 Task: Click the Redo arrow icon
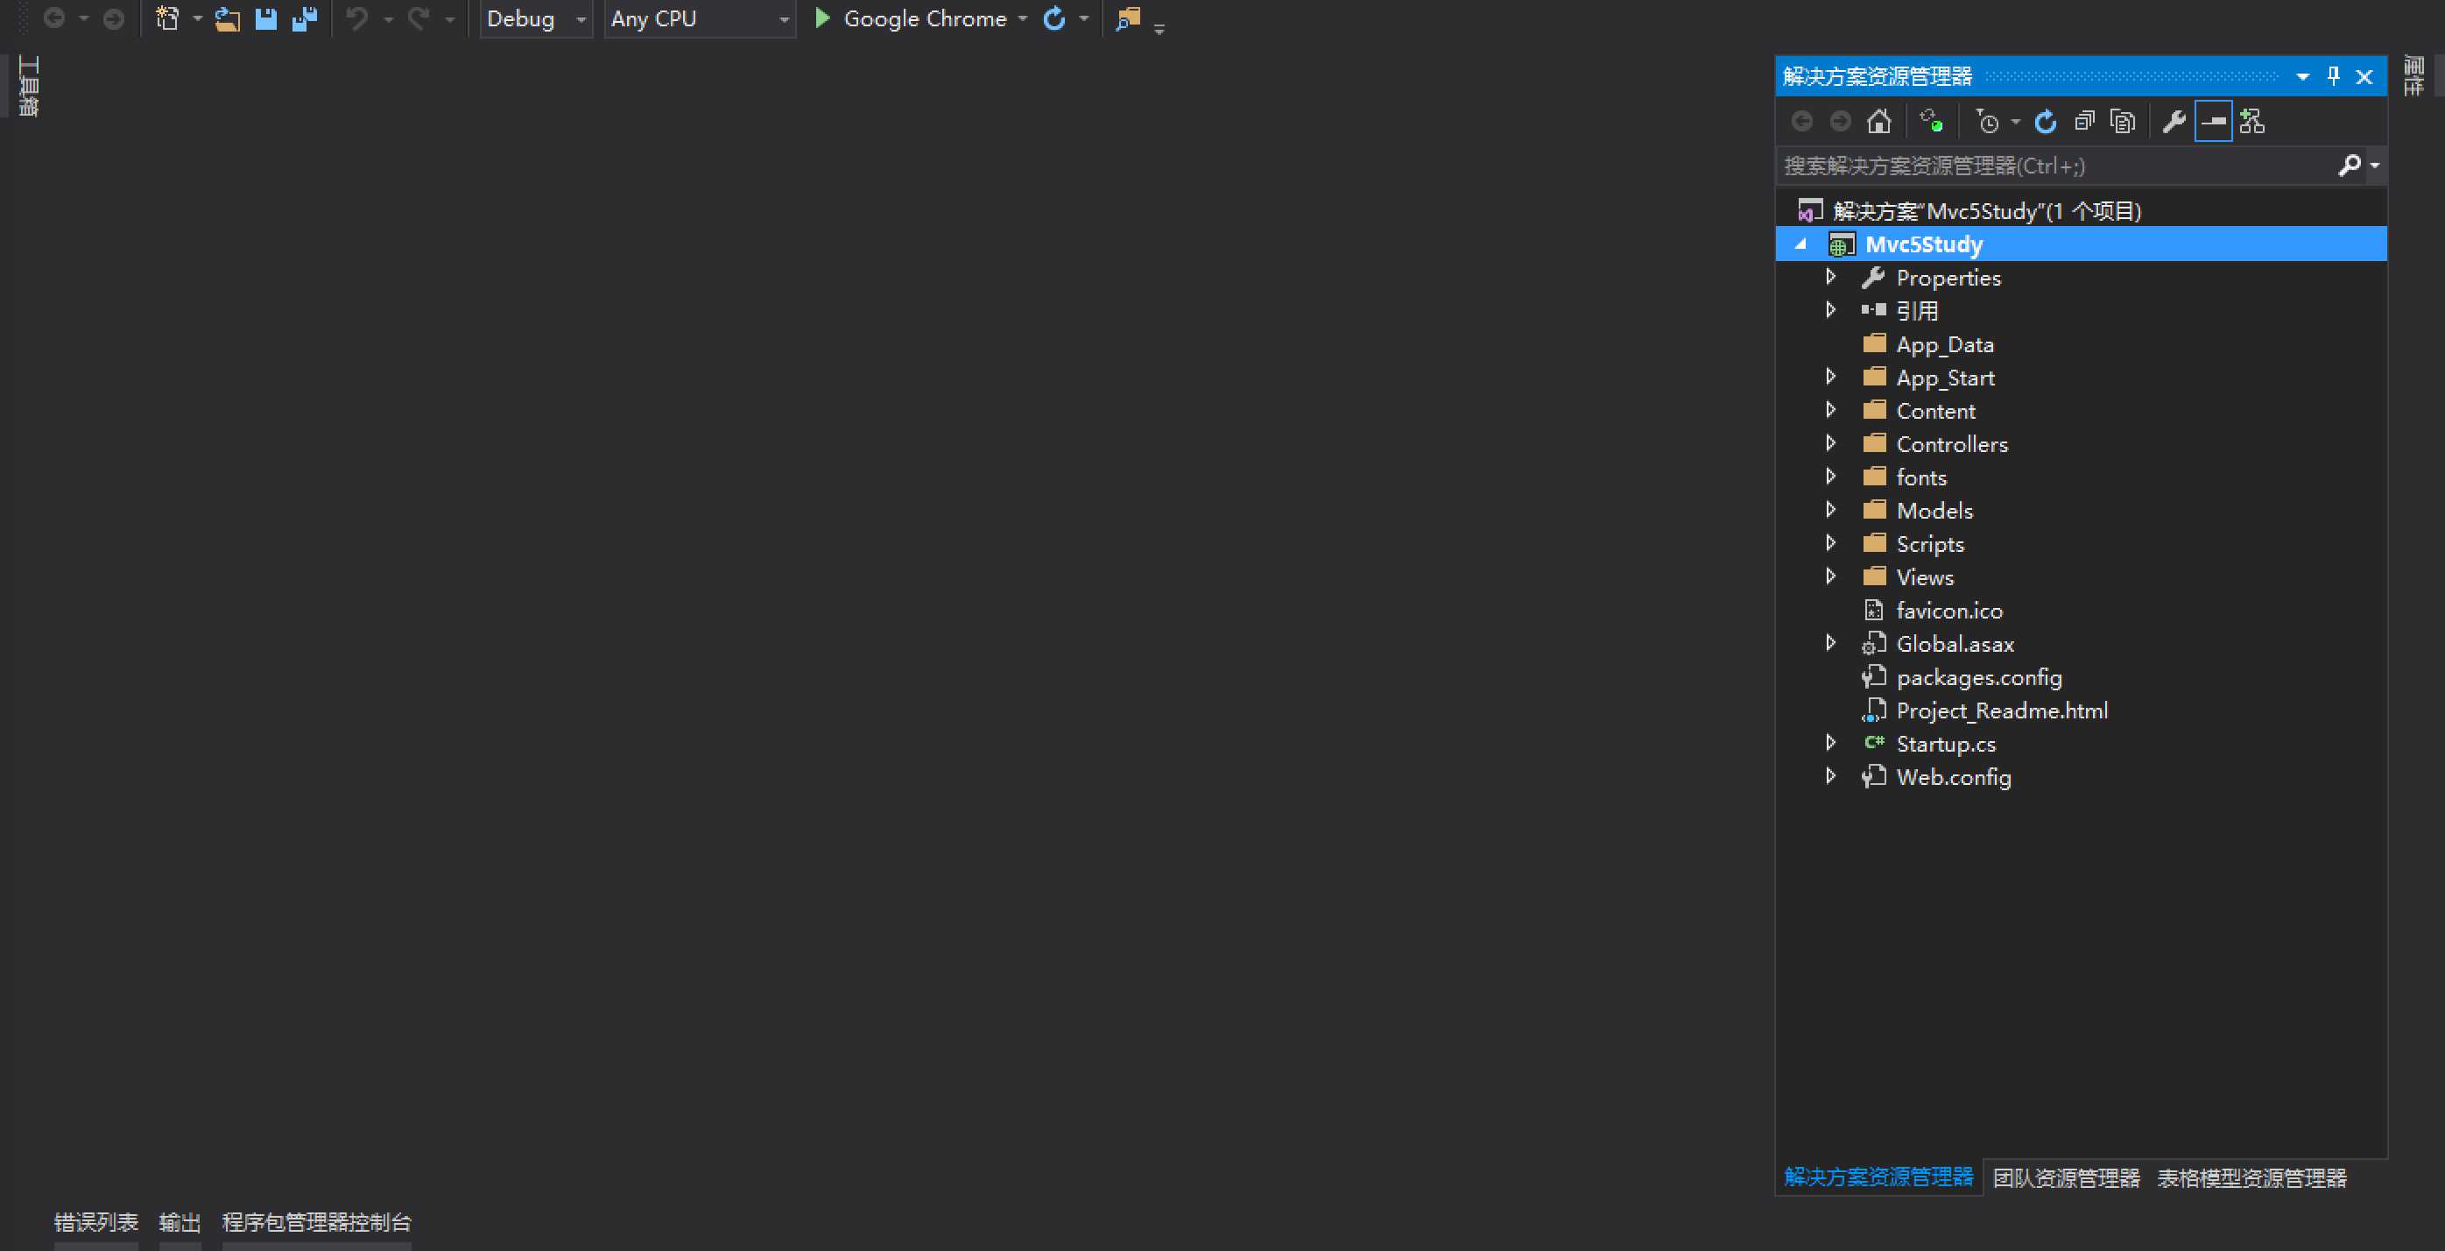pyautogui.click(x=419, y=18)
